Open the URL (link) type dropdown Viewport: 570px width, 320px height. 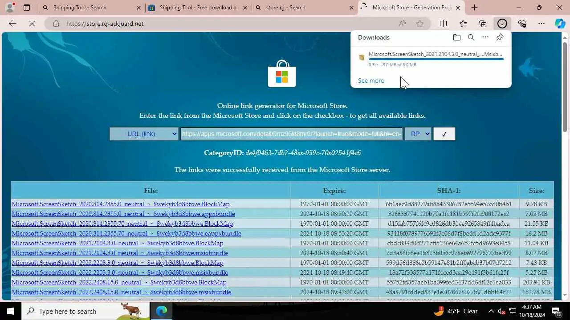click(x=144, y=134)
